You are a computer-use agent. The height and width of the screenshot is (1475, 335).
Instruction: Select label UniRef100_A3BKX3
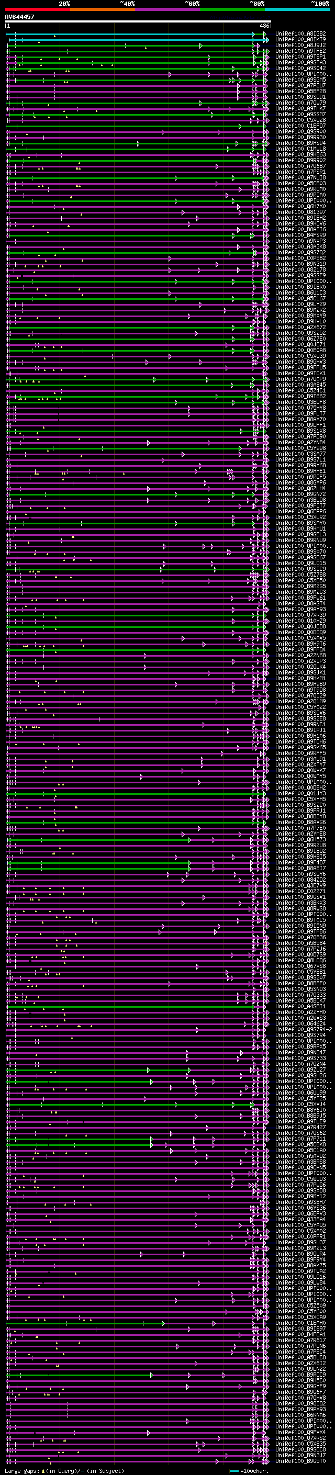click(300, 903)
